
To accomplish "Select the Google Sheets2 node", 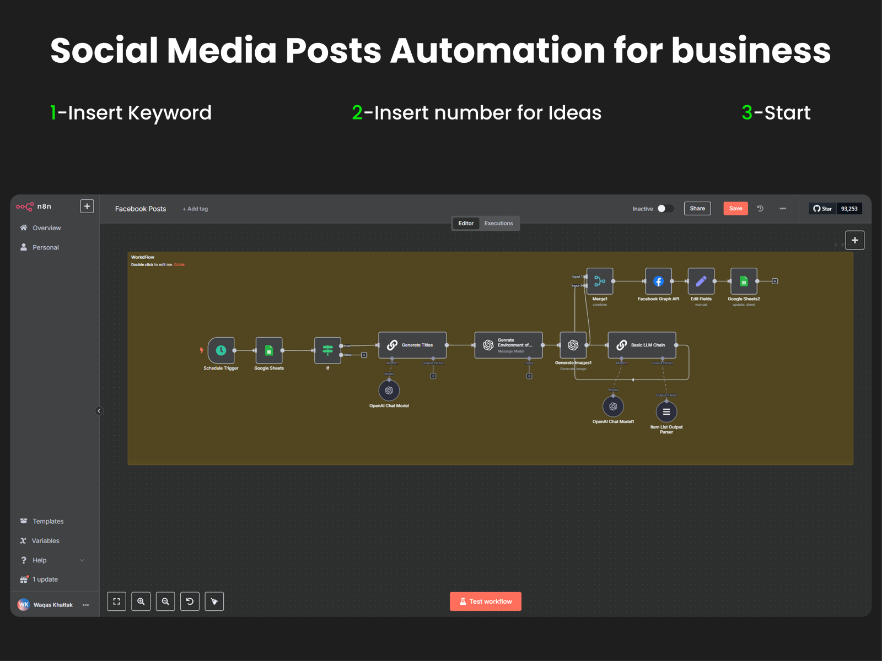I will click(744, 281).
